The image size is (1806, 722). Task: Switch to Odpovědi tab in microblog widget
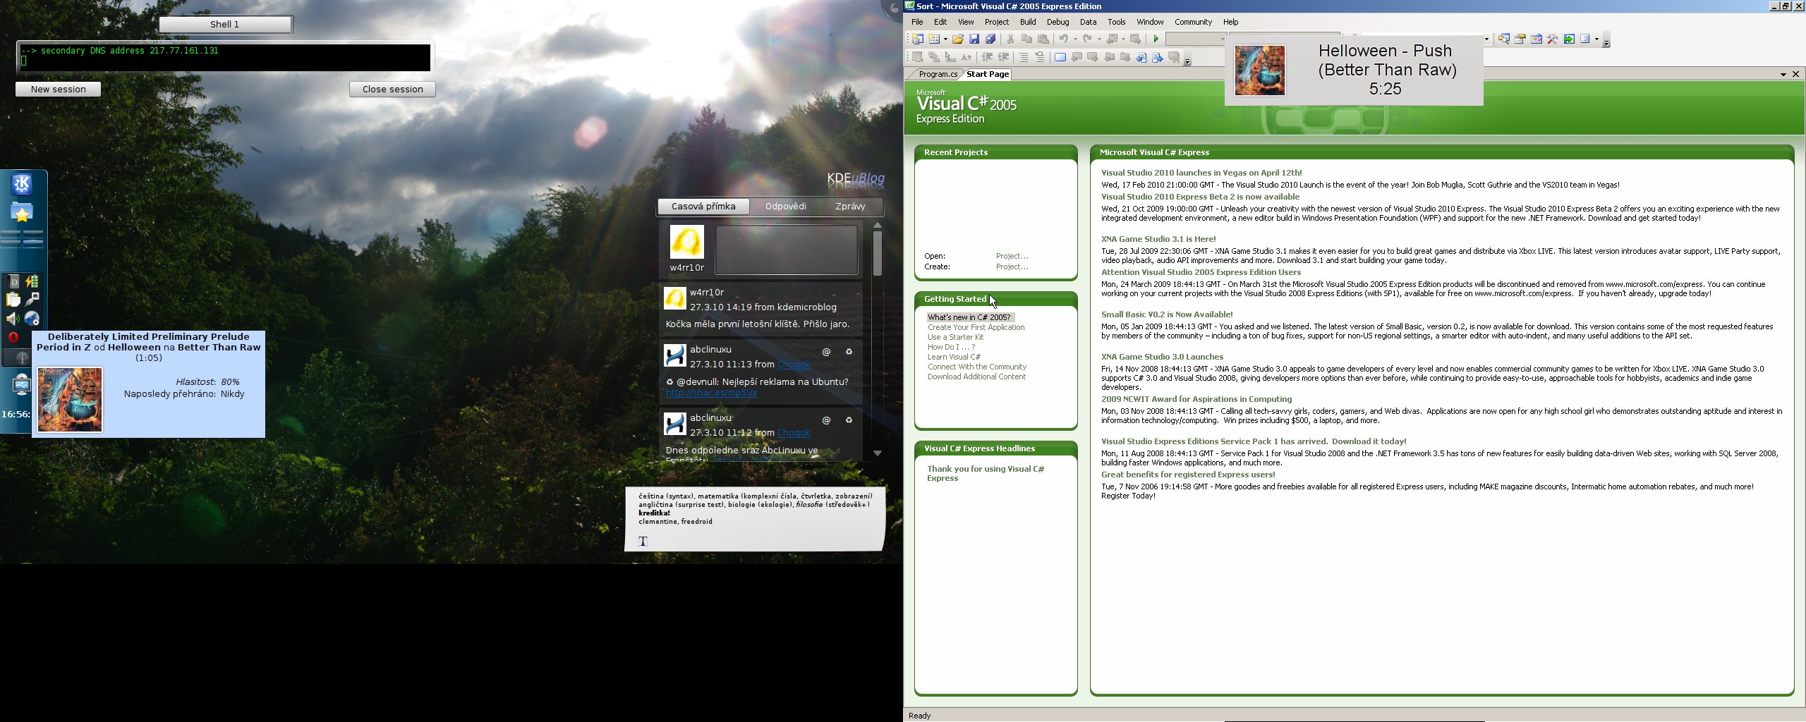coord(785,206)
